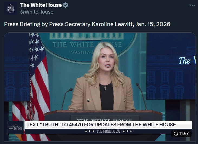Screen dimensions: 198x144
Task: Open the three-dot more options menu
Action: click(192, 5)
